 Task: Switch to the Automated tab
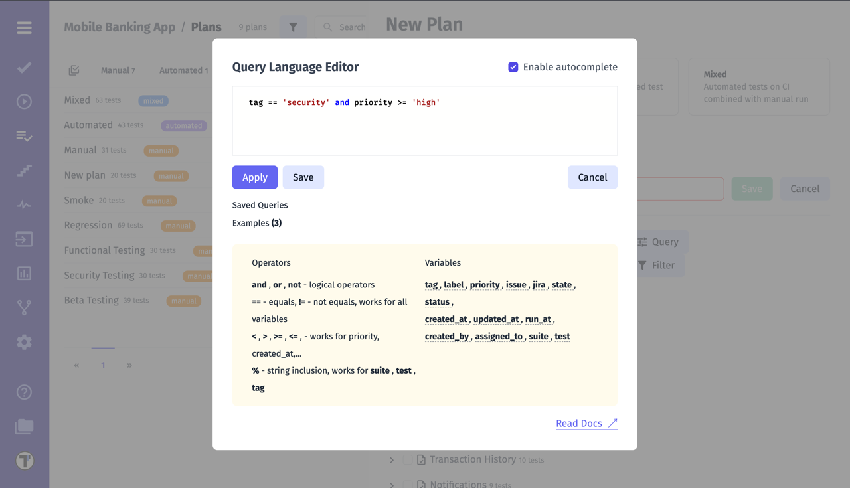coord(184,70)
